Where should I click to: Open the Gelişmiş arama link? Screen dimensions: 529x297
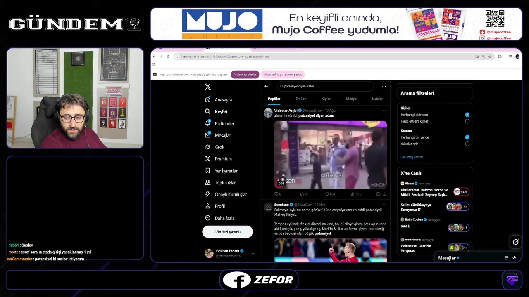click(412, 157)
